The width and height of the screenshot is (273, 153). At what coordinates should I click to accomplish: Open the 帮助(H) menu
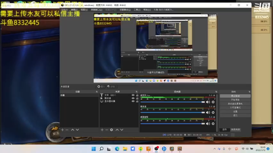coord(147,10)
